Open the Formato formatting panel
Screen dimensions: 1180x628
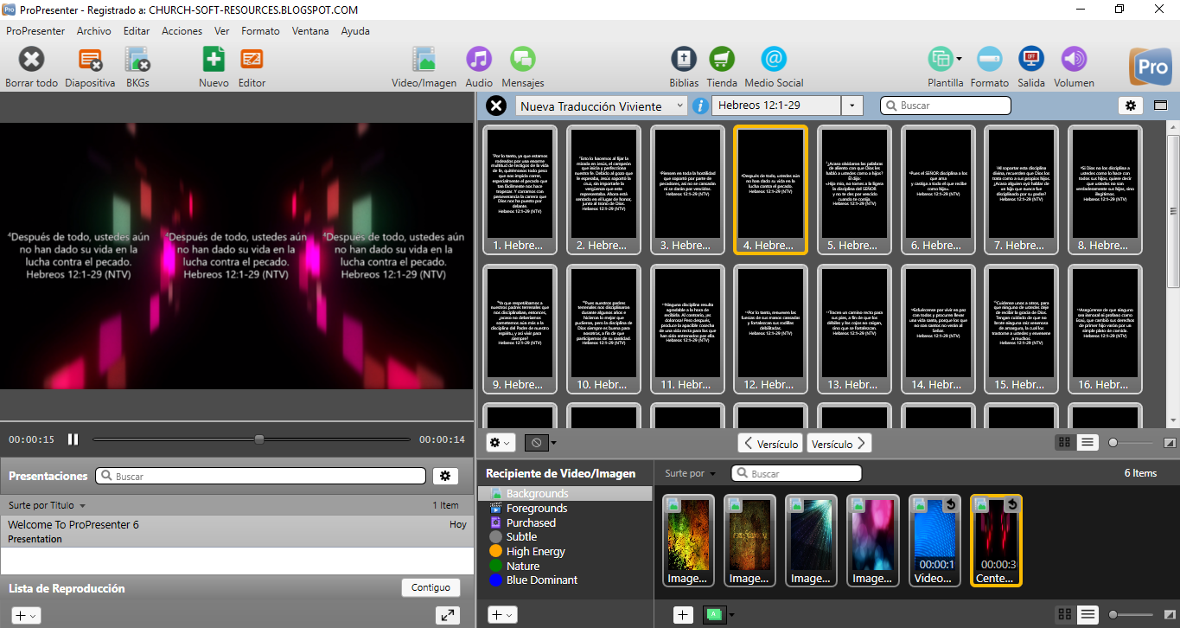pos(990,60)
